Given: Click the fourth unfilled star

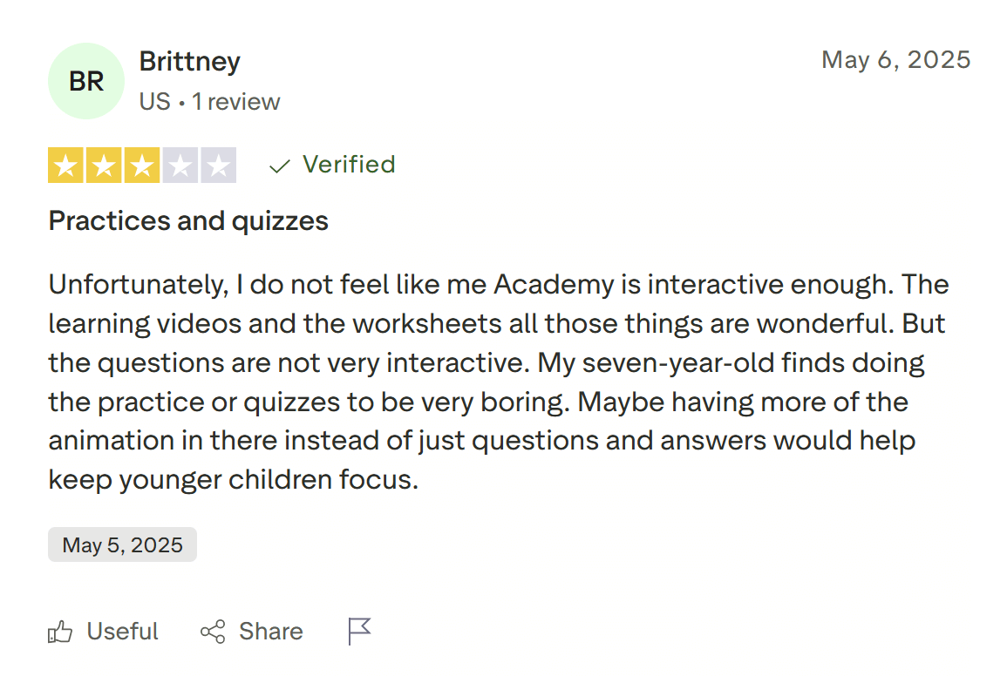Looking at the screenshot, I should [x=180, y=165].
